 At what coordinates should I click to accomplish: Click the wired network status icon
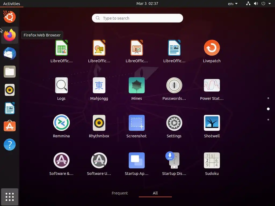click(x=248, y=3)
